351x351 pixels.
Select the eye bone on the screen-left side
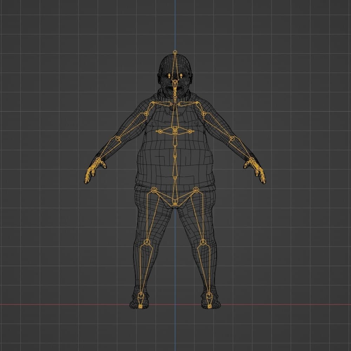(169, 76)
